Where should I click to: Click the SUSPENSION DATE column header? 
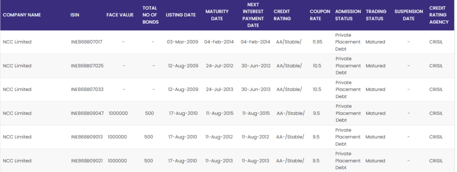tap(409, 15)
